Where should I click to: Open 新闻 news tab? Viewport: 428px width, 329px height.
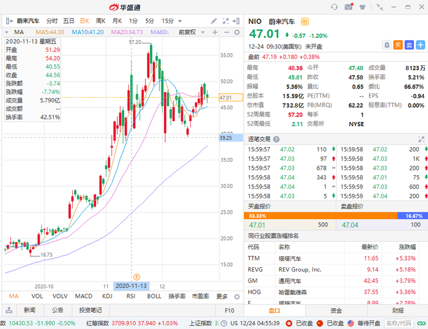29,310
